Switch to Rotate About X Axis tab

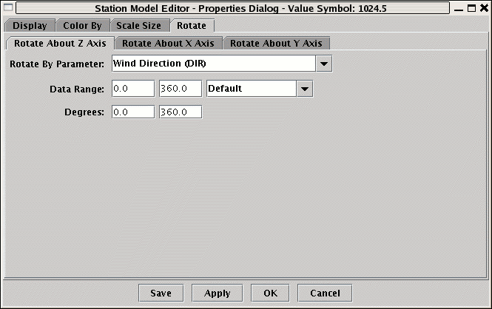(168, 43)
